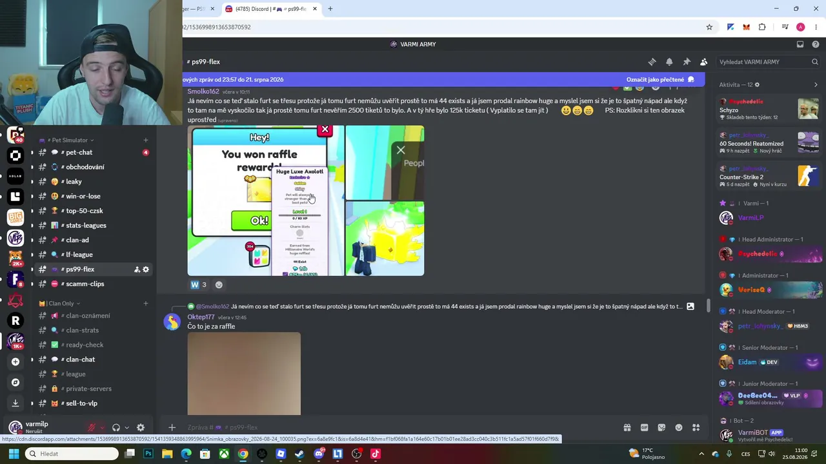826x464 pixels.
Task: Open the gift icon in message bar
Action: click(627, 427)
